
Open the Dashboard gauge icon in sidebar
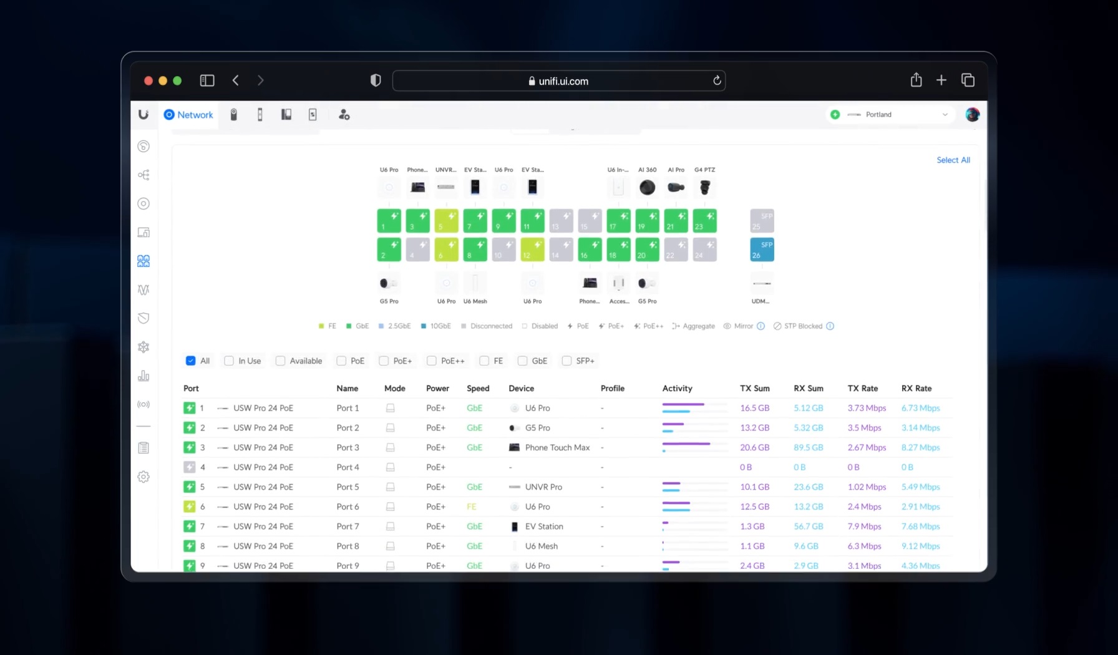143,147
